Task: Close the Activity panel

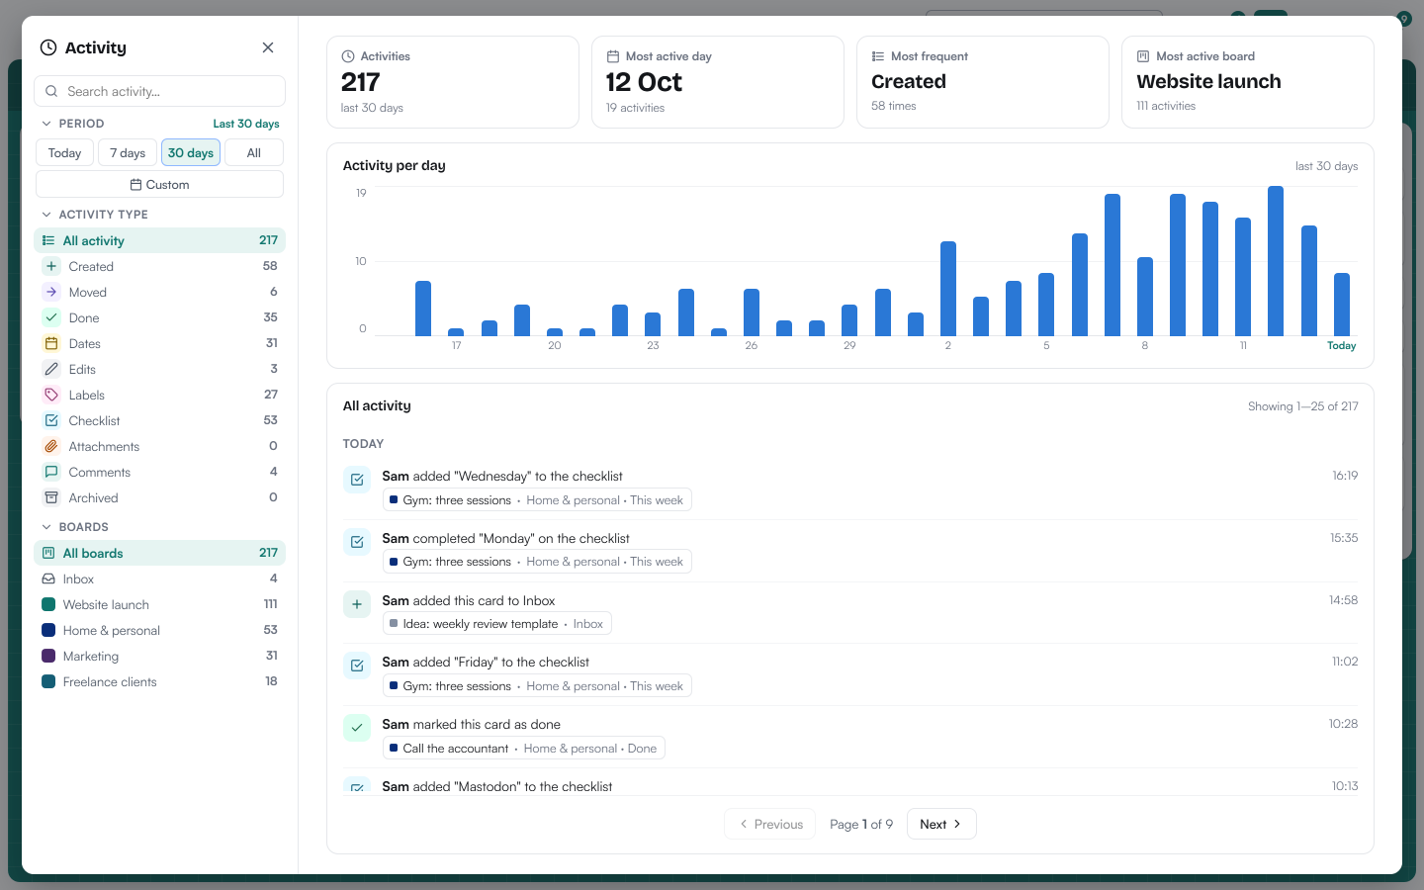Action: click(x=268, y=47)
